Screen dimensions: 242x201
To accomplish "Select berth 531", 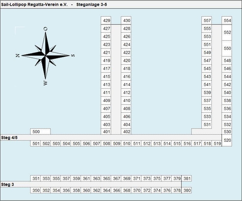I will pyautogui.click(x=207, y=124).
